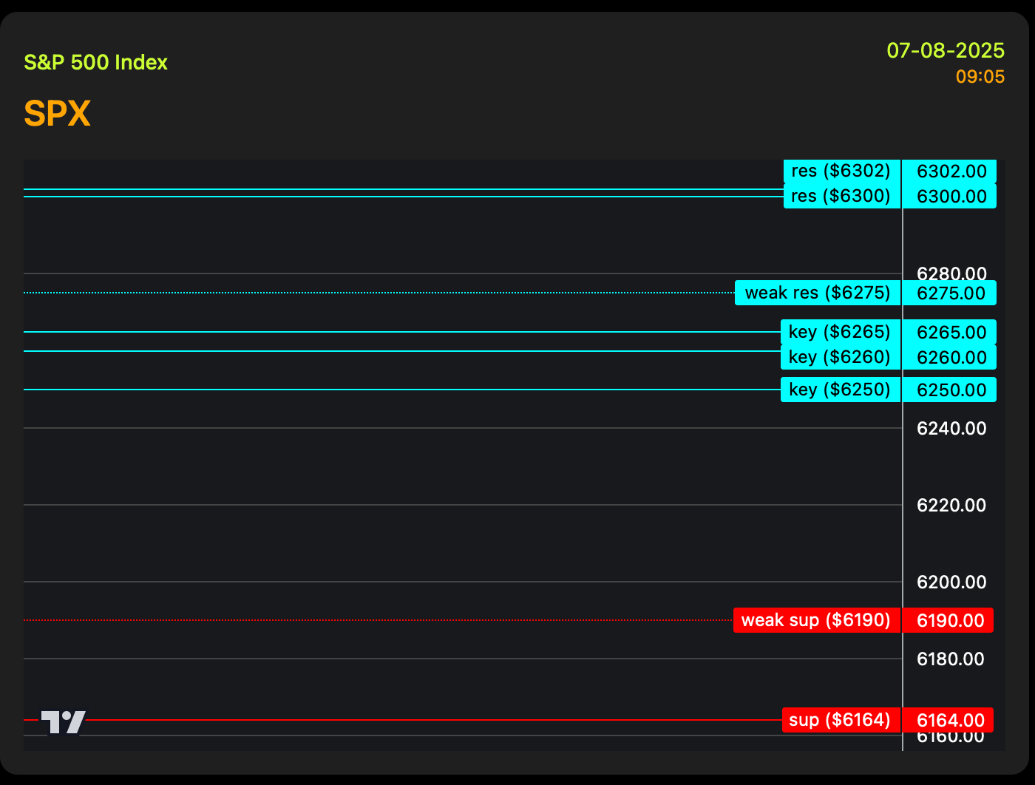Image resolution: width=1035 pixels, height=785 pixels.
Task: Click the 6265.00 price axis tag
Action: (x=950, y=332)
